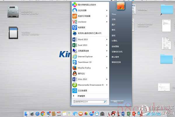
Task: Open Google Chrome from the Dock
Action: point(43,114)
